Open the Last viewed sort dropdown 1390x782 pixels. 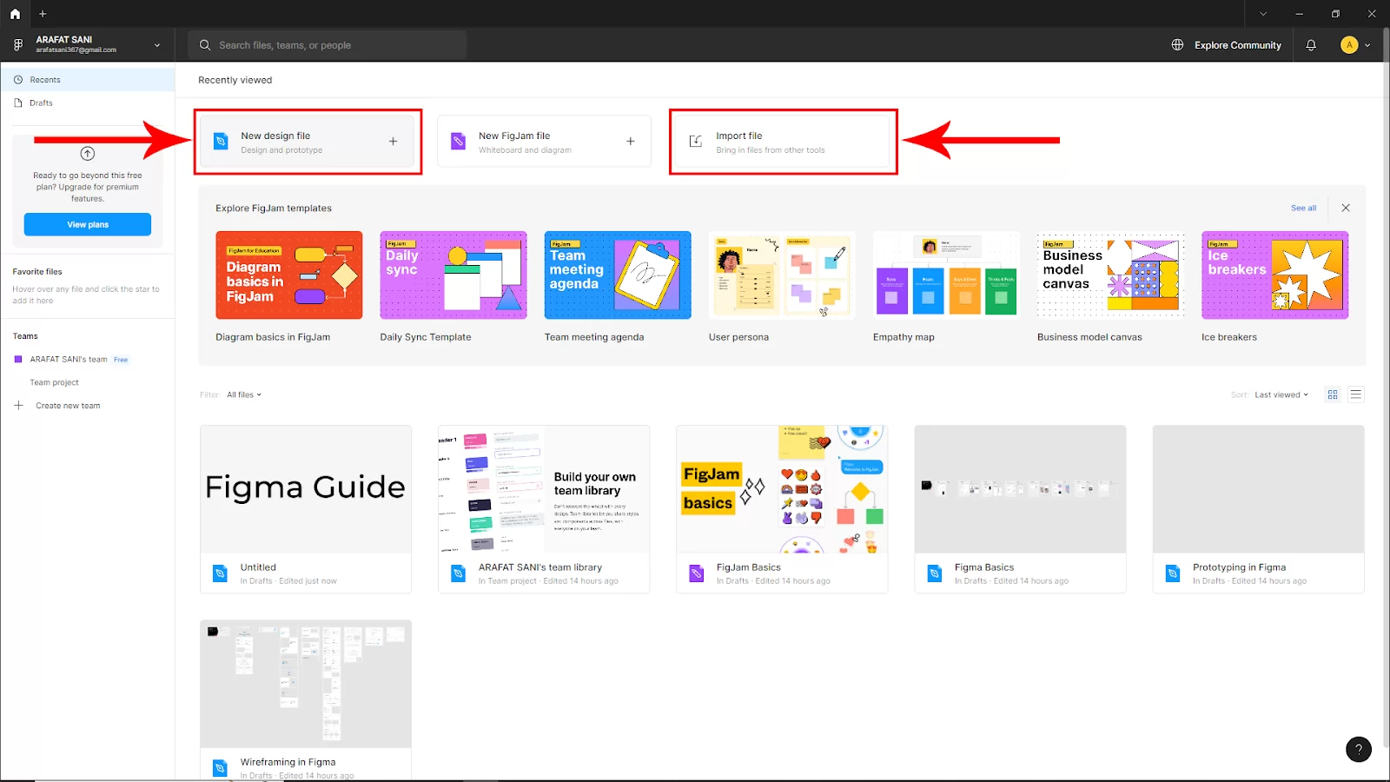(1281, 394)
